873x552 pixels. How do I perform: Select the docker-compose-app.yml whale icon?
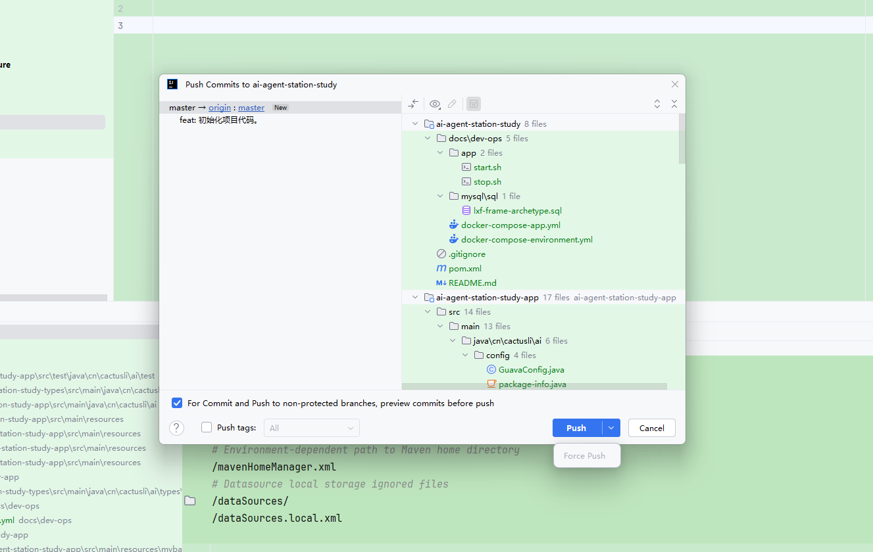pos(453,225)
